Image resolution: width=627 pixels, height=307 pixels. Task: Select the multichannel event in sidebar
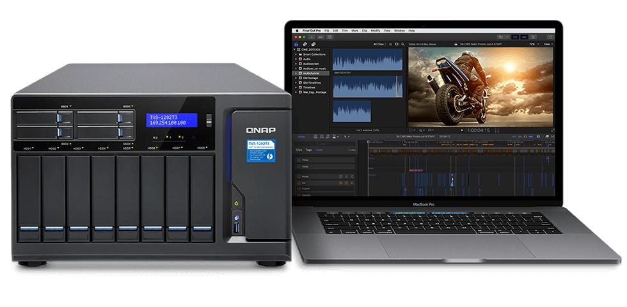[311, 73]
